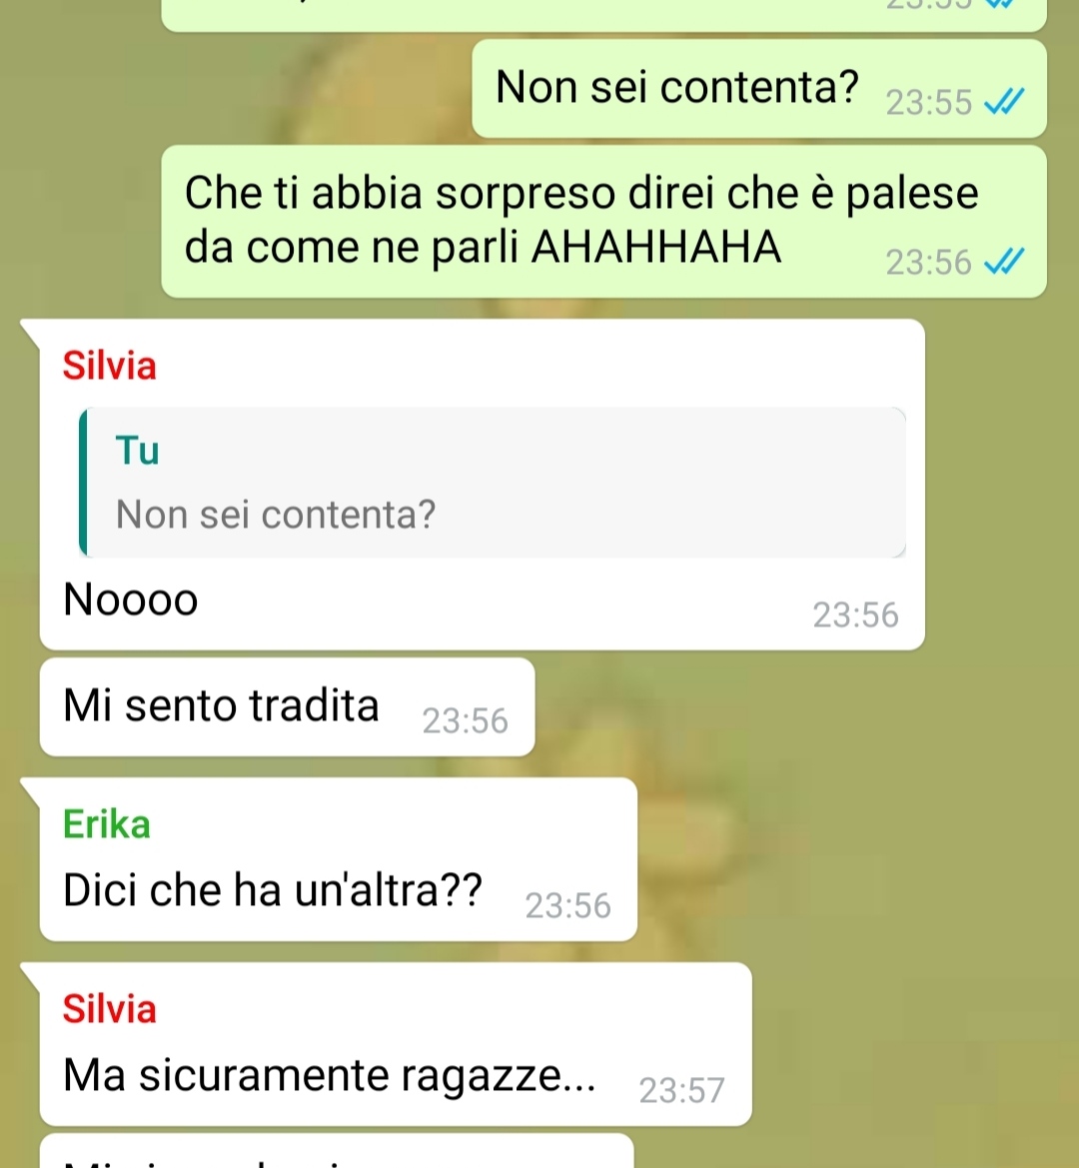Tap 23:56 timestamp beside 'Mi sento tradita'

[x=466, y=721]
